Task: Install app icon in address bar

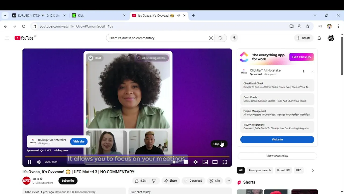Action: (291, 26)
